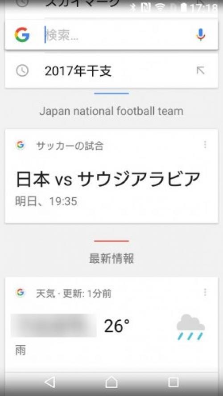Tap the 明日、19:35 match time

pyautogui.click(x=46, y=201)
